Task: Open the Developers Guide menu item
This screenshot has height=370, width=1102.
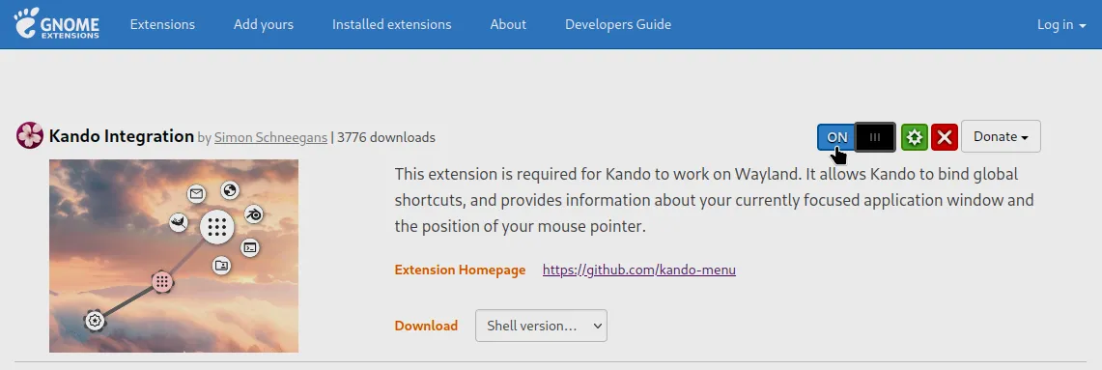Action: (618, 24)
